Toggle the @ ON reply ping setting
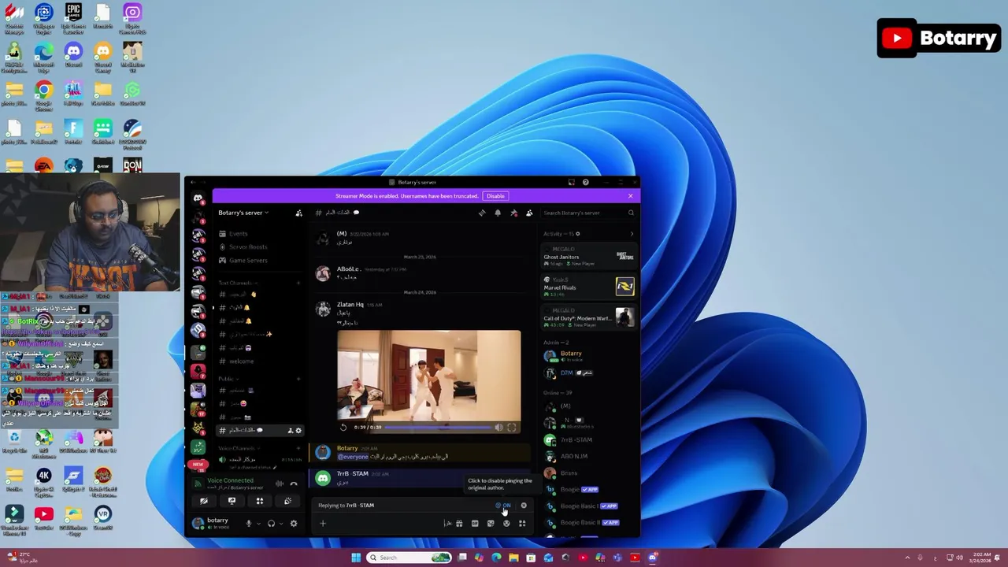1008x567 pixels. coord(503,506)
